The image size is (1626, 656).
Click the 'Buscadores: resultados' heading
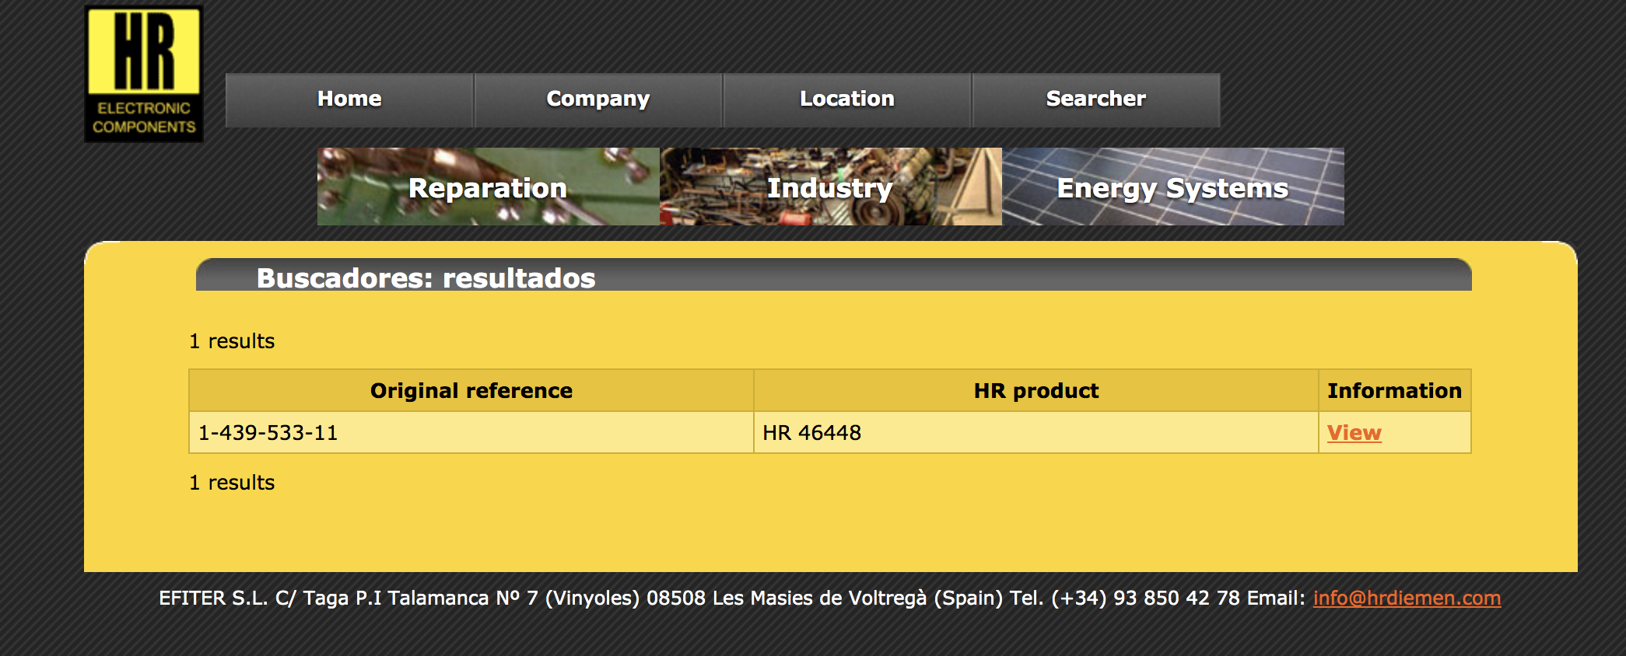pos(426,277)
